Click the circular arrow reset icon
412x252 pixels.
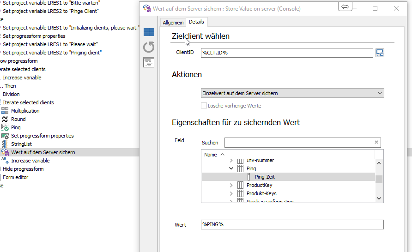[149, 47]
